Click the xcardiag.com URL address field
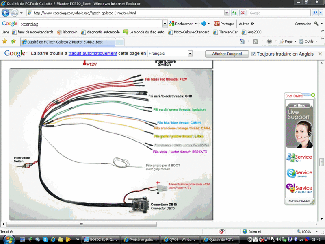The height and width of the screenshot is (244, 325). coord(125,13)
